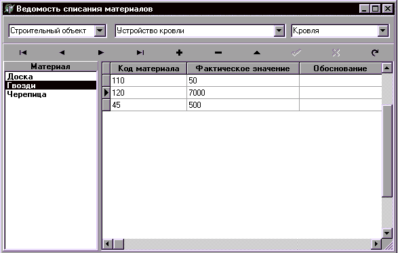
Task: Click the row indicator of row 110
Action: 106,81
